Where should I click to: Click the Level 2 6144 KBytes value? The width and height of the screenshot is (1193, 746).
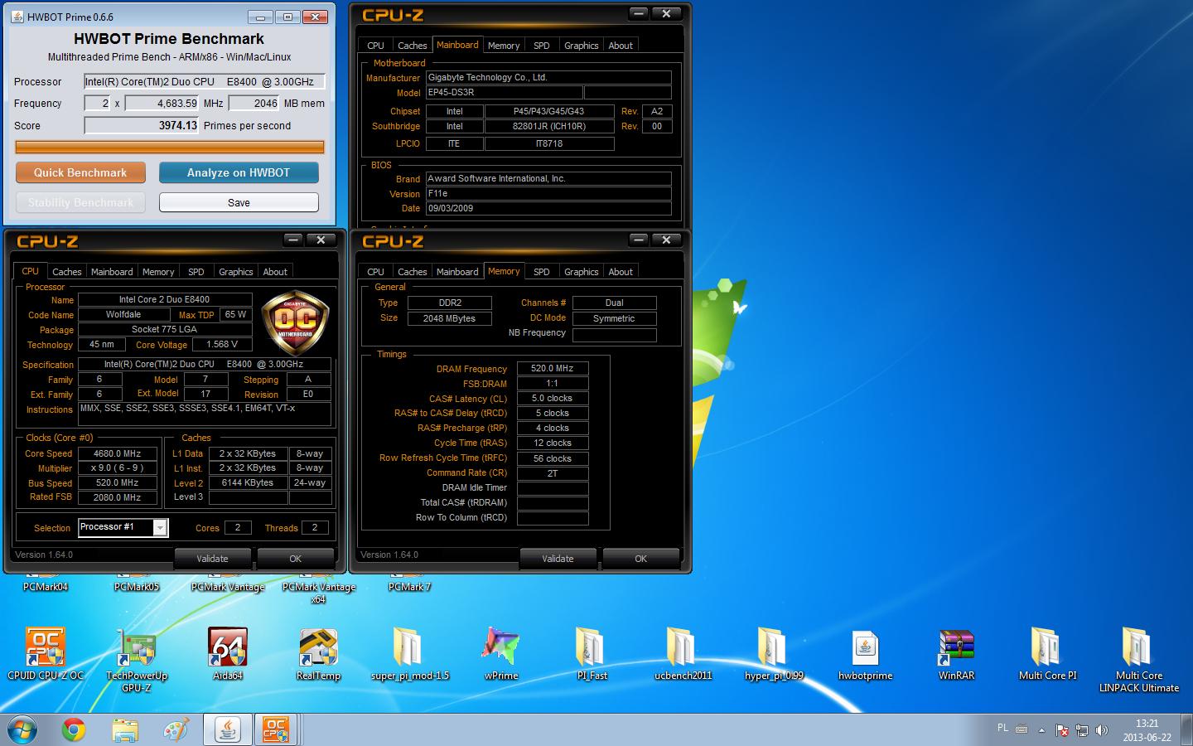(x=247, y=482)
